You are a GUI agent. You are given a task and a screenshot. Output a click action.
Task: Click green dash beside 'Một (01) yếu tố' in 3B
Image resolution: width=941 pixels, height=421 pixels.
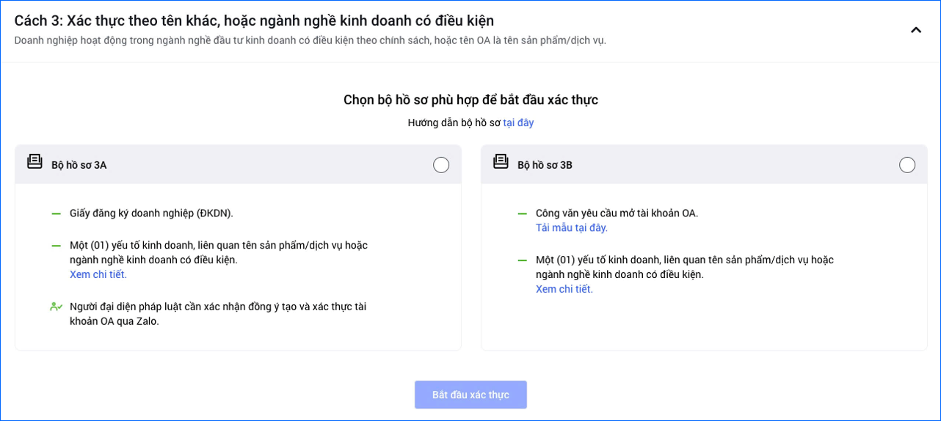click(x=522, y=260)
